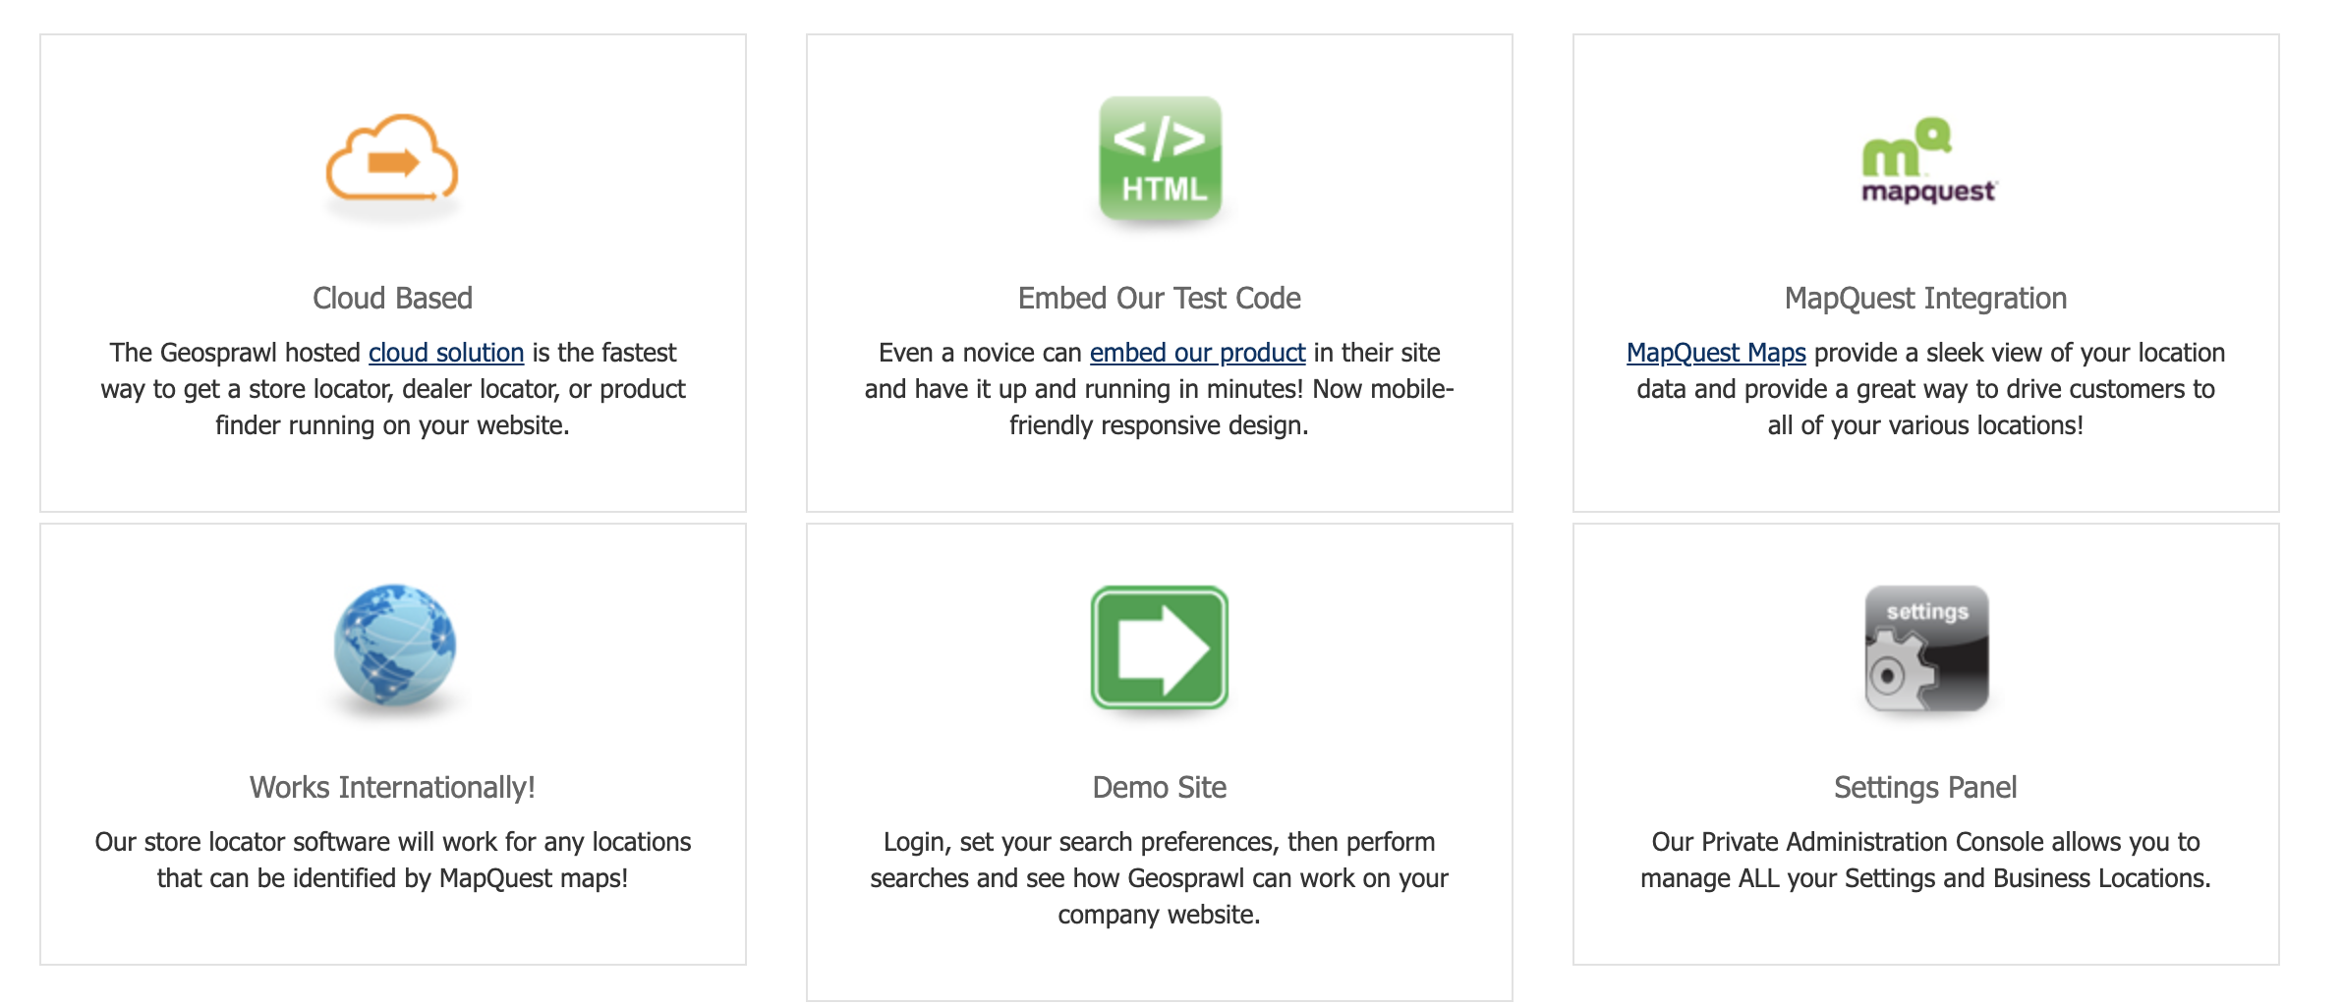Click the 'Works Internationally!' heading
The image size is (2343, 1006).
pyautogui.click(x=392, y=787)
